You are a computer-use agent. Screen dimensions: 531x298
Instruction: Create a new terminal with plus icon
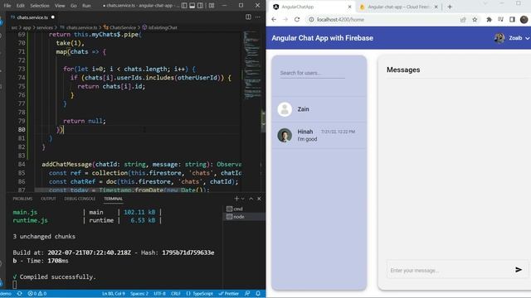pyautogui.click(x=236, y=199)
